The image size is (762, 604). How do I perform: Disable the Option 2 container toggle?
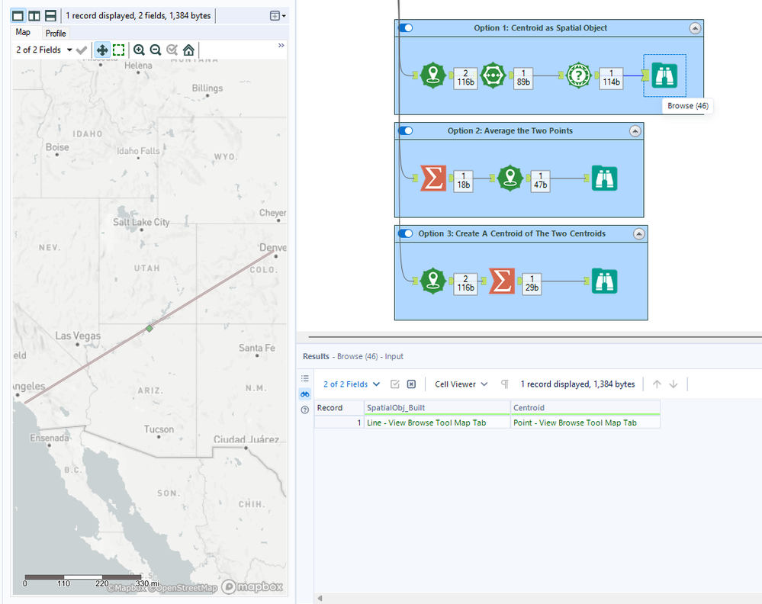(x=405, y=130)
